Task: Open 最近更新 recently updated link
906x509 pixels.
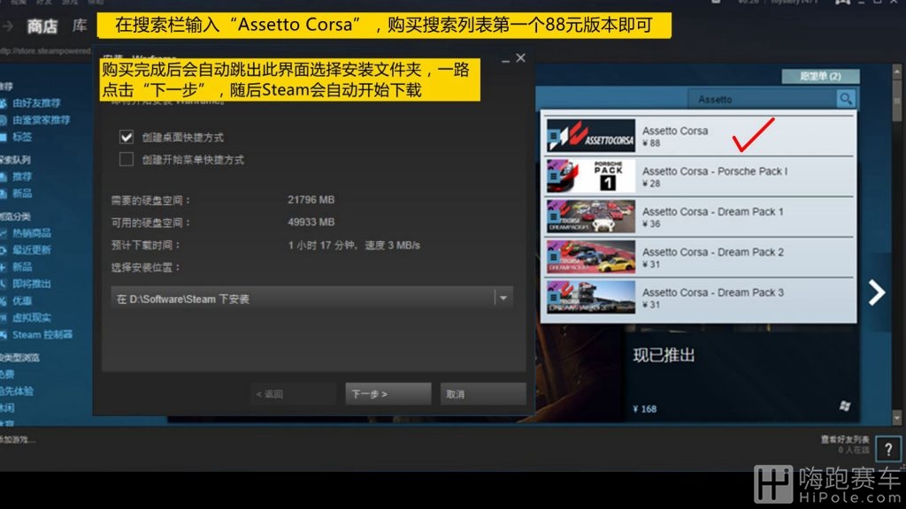Action: [32, 250]
